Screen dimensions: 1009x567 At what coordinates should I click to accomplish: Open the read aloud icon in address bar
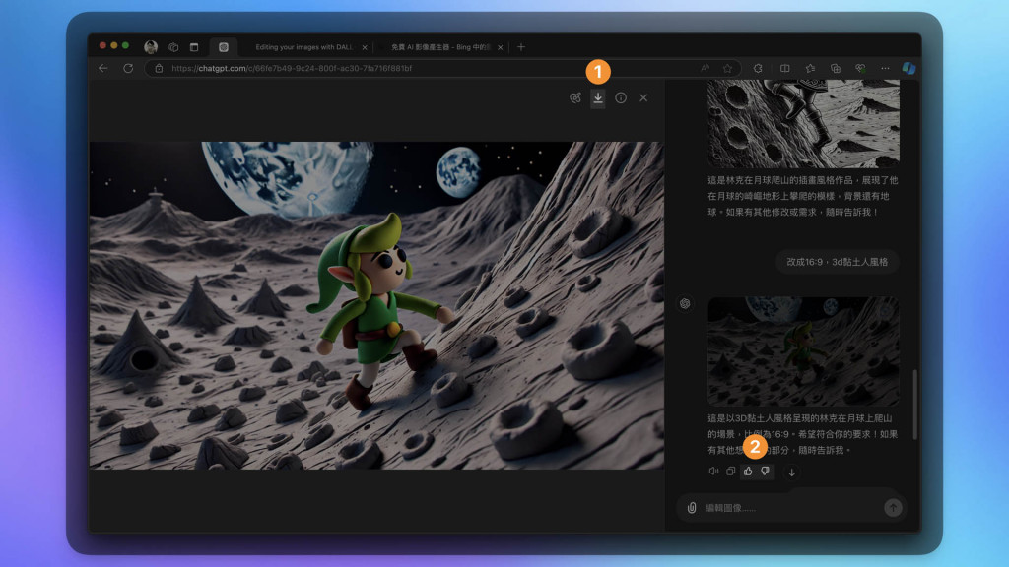pyautogui.click(x=706, y=68)
